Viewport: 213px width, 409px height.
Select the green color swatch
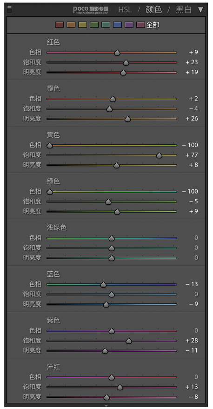tap(94, 25)
